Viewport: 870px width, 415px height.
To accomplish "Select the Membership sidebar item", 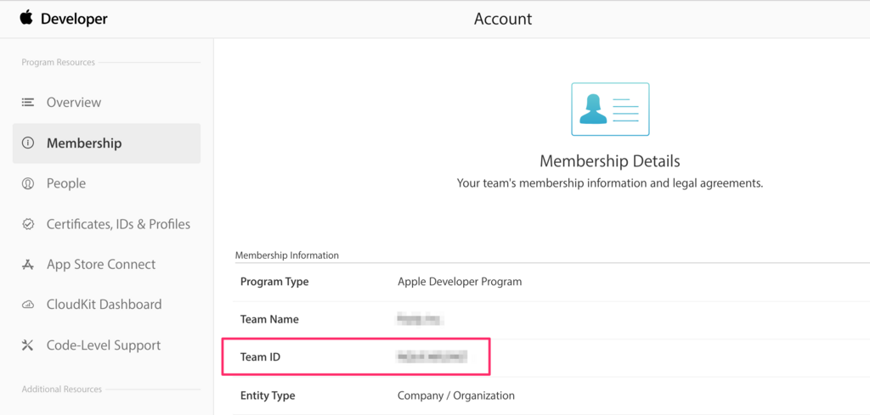I will [x=106, y=143].
